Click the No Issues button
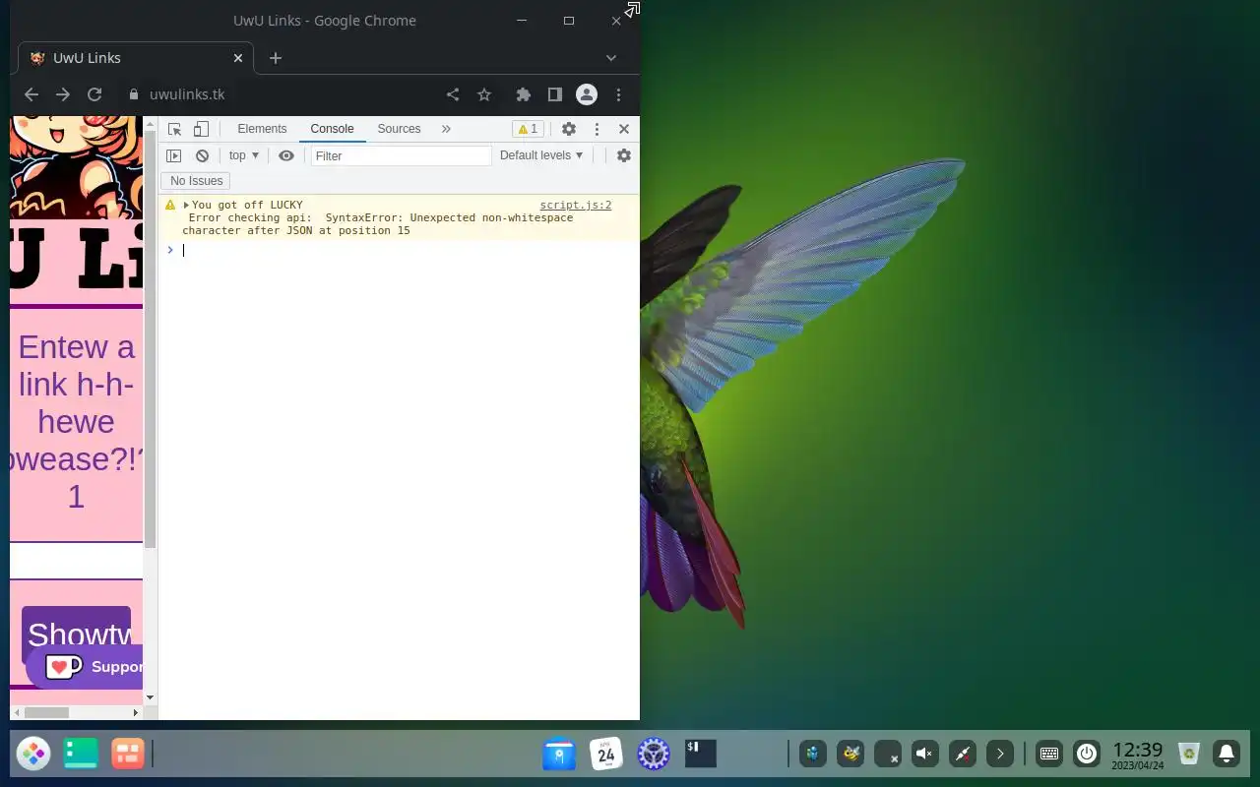Screen dimensions: 1260x787 [196, 181]
